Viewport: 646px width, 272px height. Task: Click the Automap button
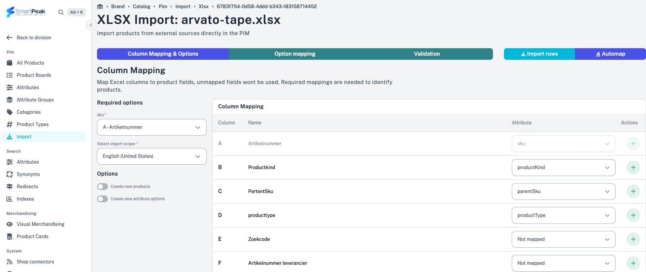coord(610,54)
